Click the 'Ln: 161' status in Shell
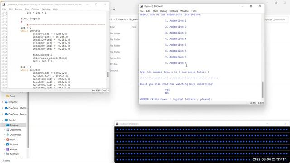 (x=253, y=103)
